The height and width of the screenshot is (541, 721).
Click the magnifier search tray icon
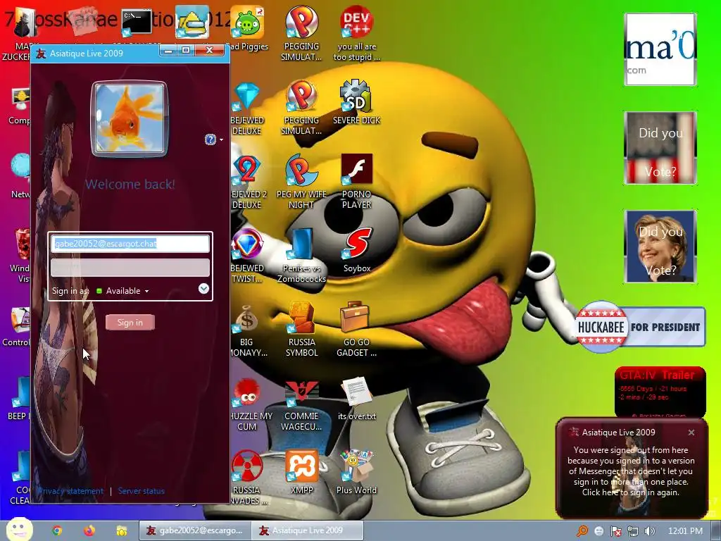pos(582,531)
